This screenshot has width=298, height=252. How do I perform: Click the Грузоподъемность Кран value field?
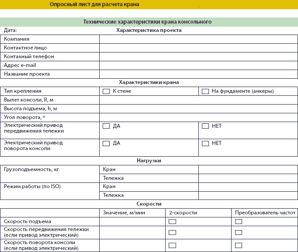pyautogui.click(x=248, y=170)
